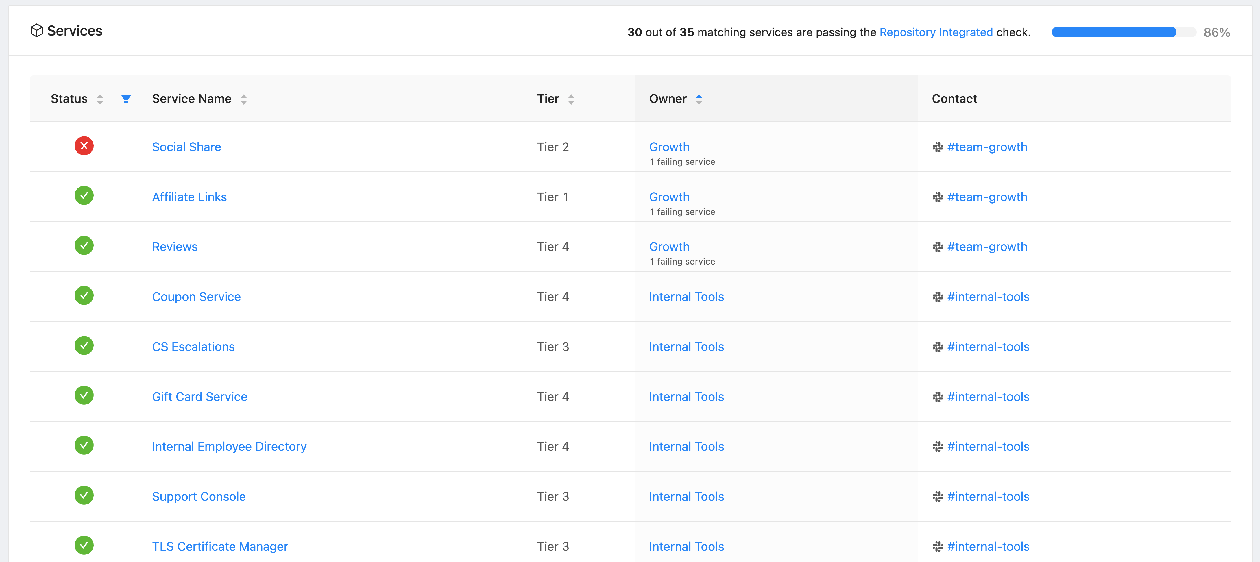Open #team-growth channel for Social Share
Screen dimensions: 1260x562
click(987, 147)
